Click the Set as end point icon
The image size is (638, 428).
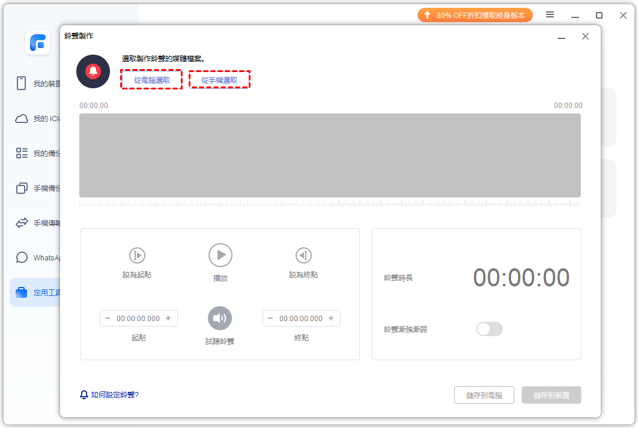303,255
